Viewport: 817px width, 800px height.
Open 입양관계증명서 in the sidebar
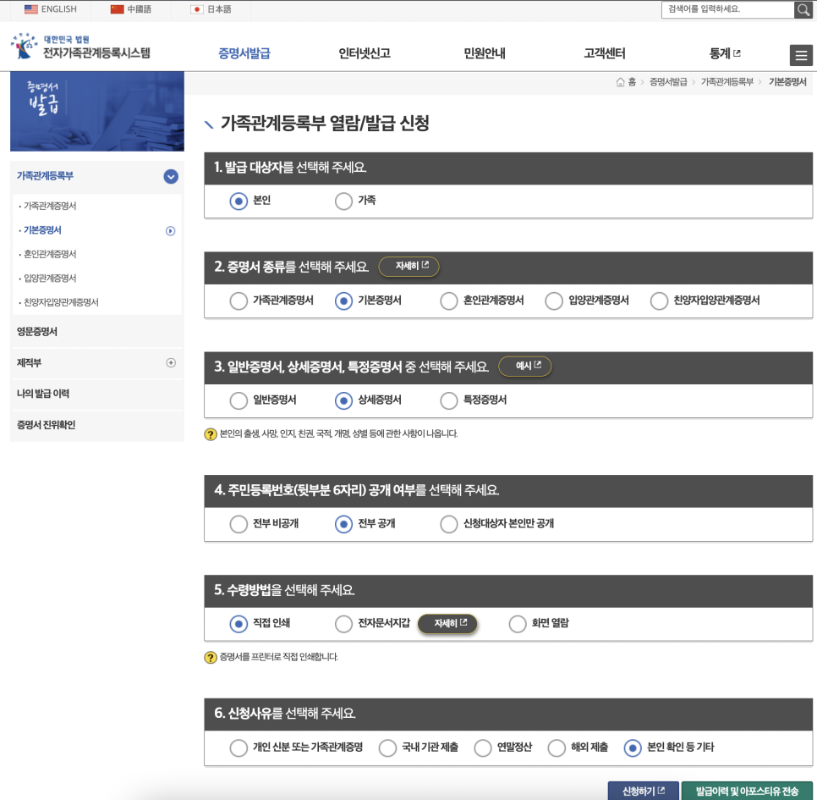coord(50,278)
